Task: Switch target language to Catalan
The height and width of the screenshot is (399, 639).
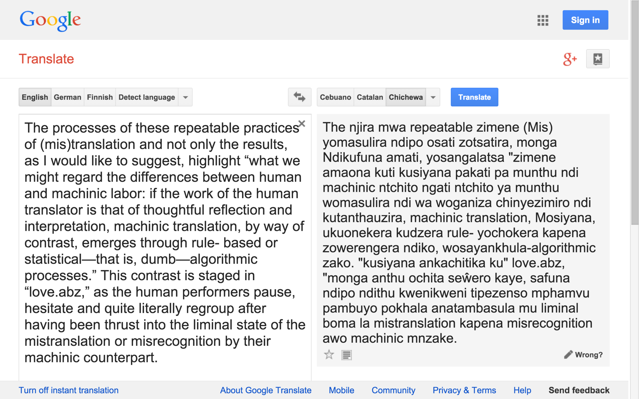Action: click(370, 97)
